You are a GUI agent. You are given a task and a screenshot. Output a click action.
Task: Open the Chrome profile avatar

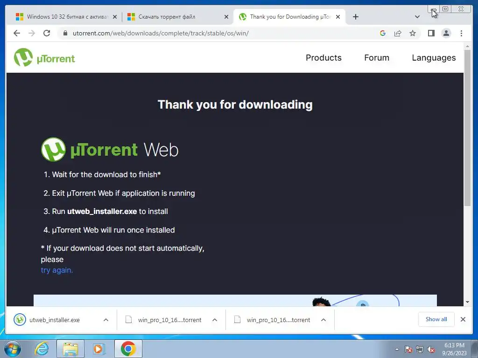coord(446,33)
